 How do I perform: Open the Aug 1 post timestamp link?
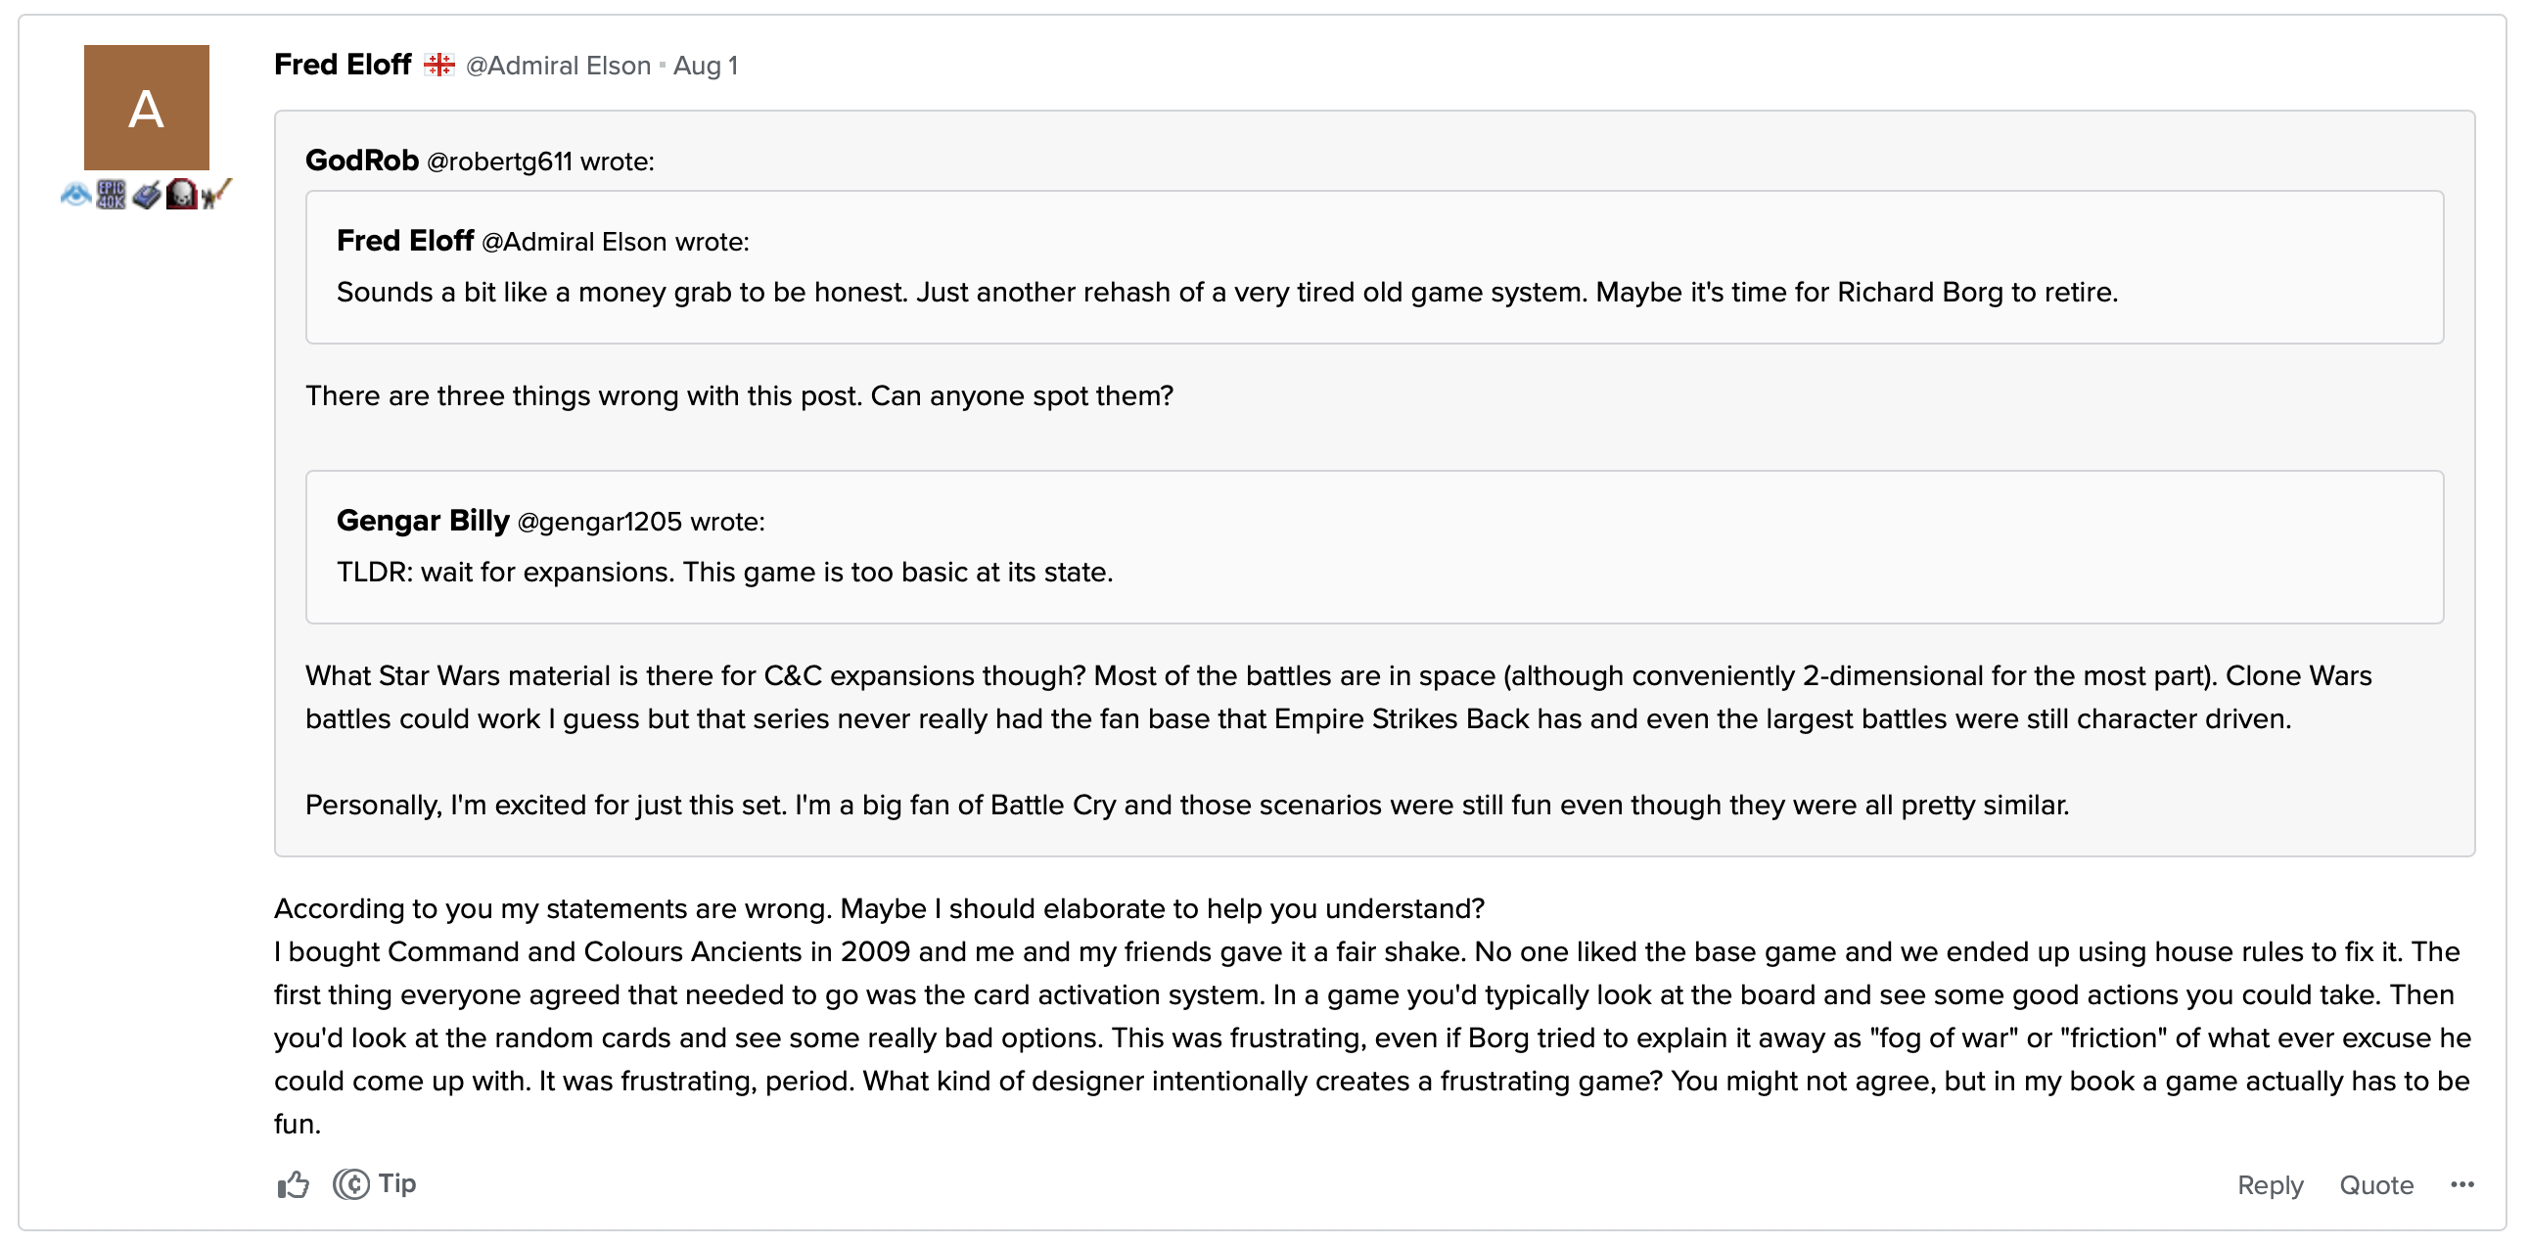pyautogui.click(x=705, y=66)
